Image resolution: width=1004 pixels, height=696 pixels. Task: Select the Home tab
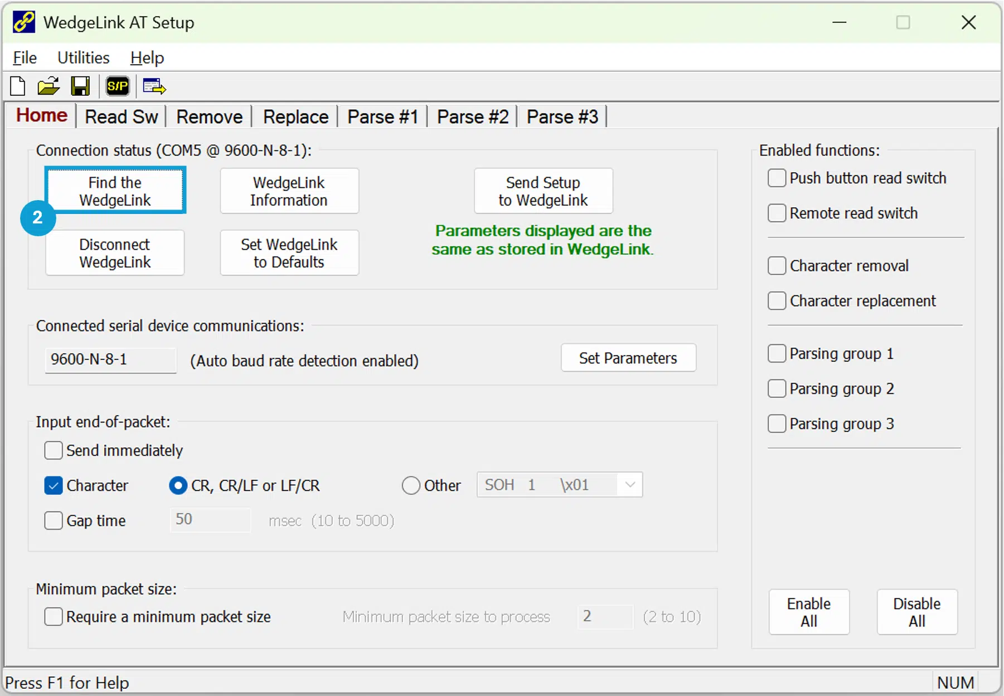(x=42, y=115)
